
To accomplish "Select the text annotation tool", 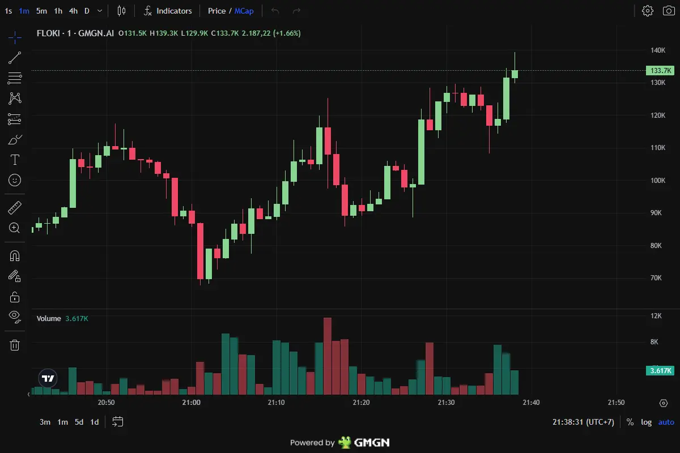I will click(15, 160).
